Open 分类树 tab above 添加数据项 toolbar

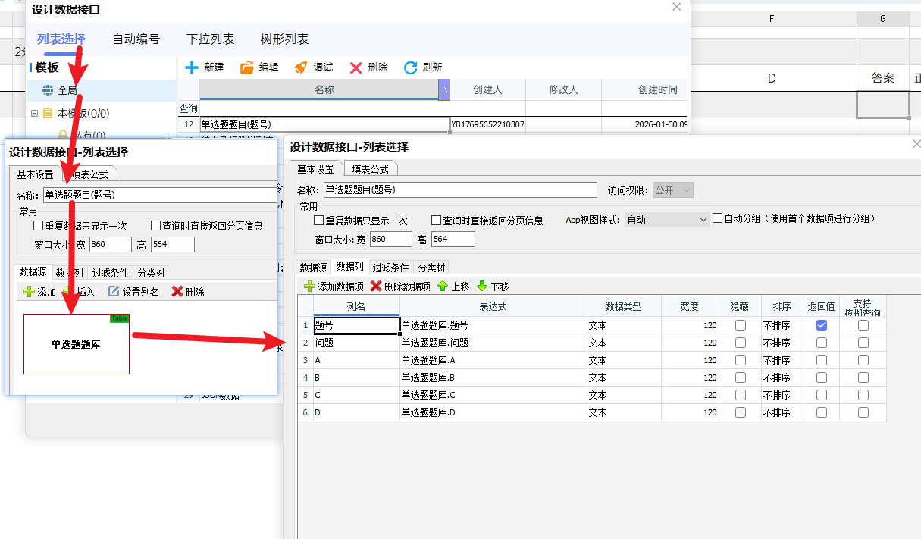click(x=431, y=268)
